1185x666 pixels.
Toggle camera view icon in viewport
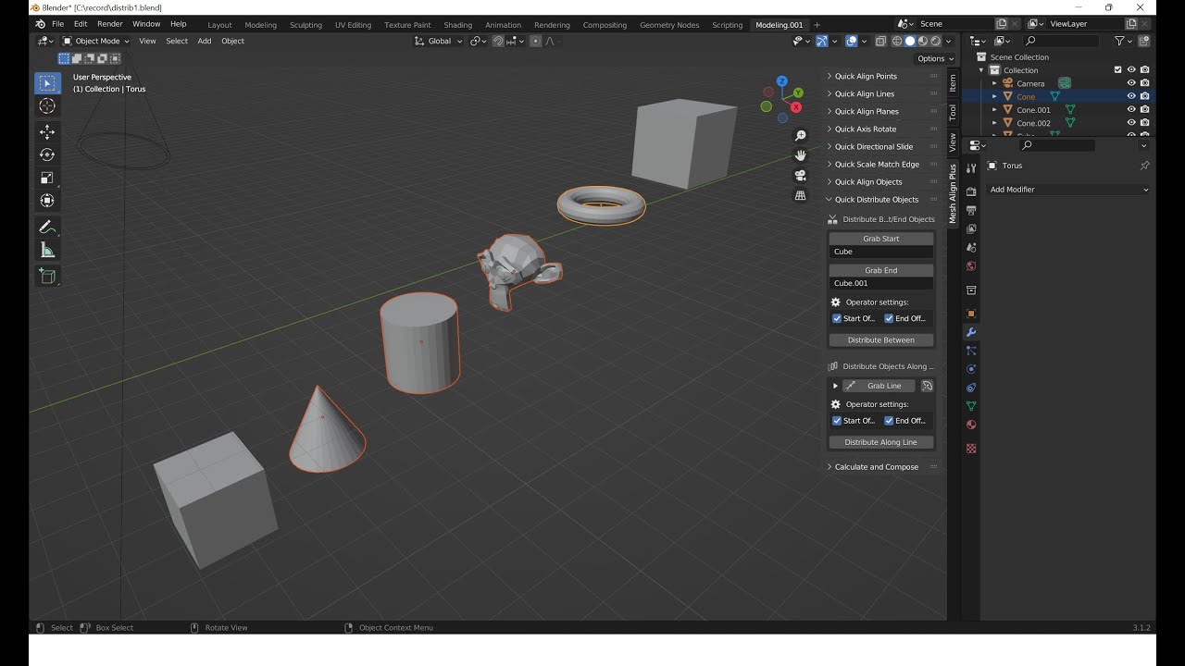801,176
